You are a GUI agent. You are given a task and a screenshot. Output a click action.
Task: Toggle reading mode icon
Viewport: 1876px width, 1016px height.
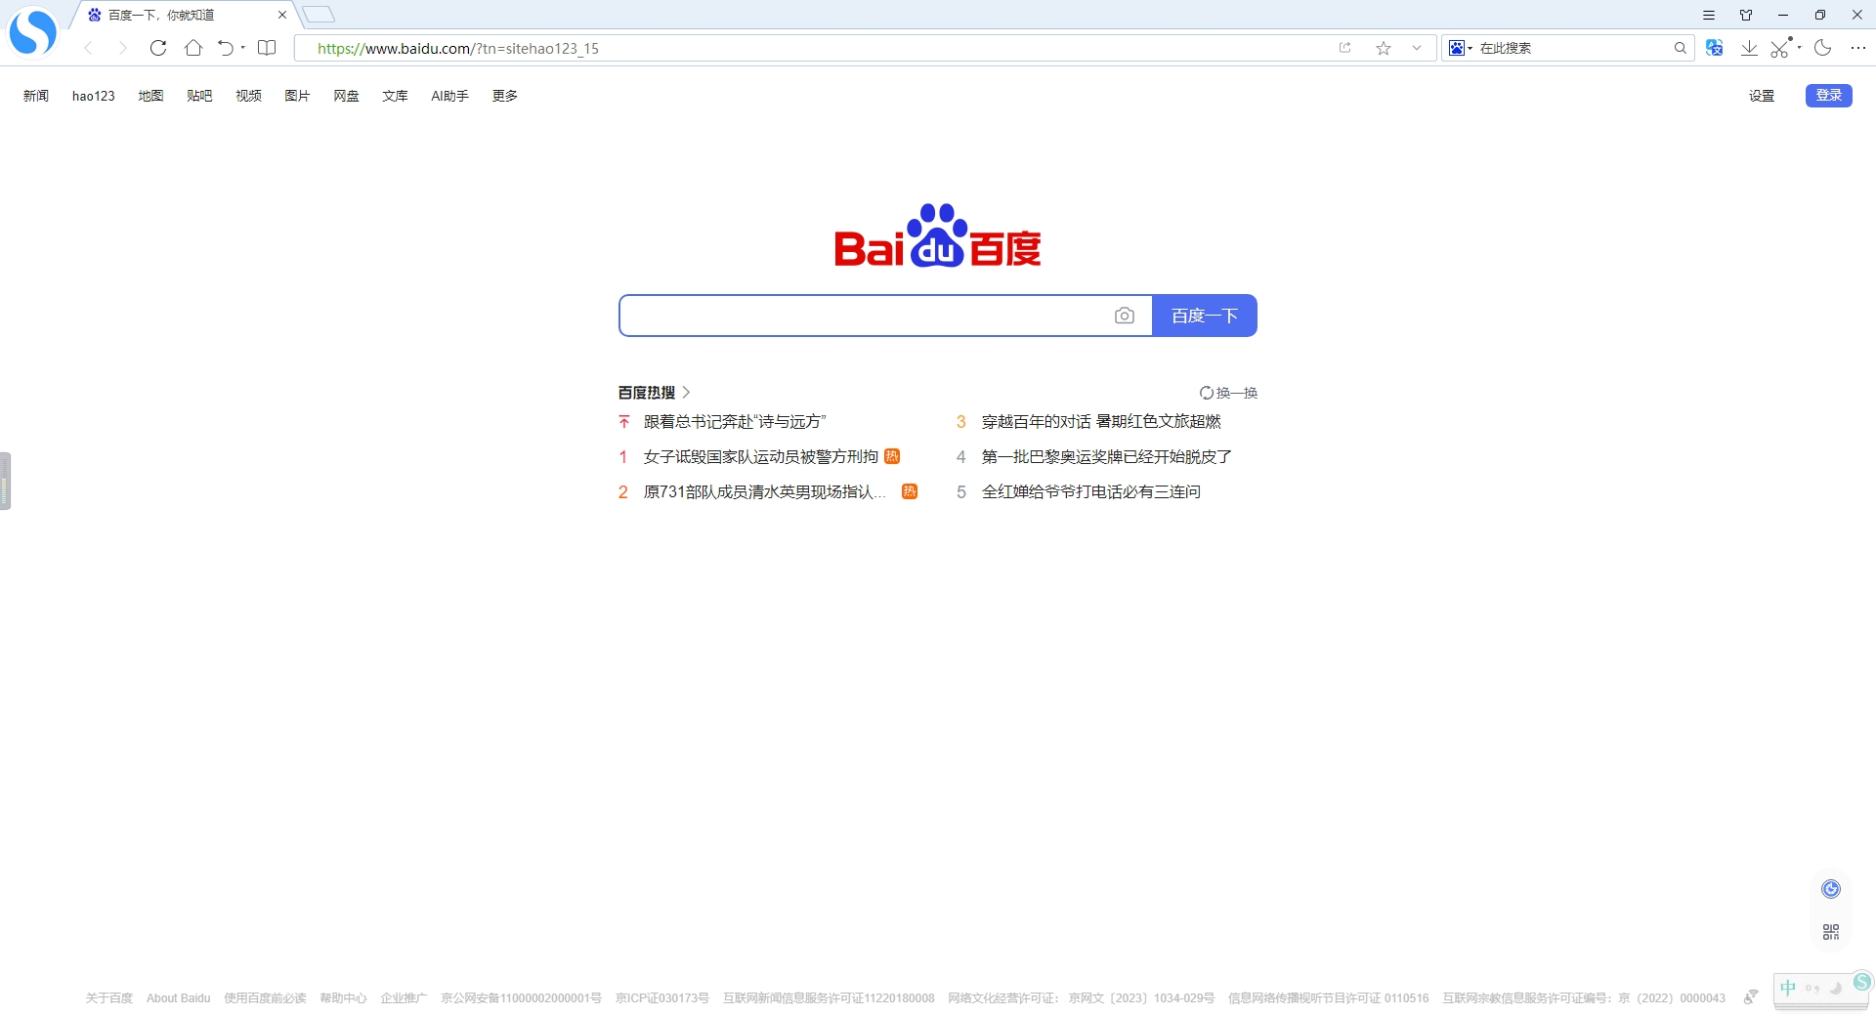pyautogui.click(x=267, y=48)
